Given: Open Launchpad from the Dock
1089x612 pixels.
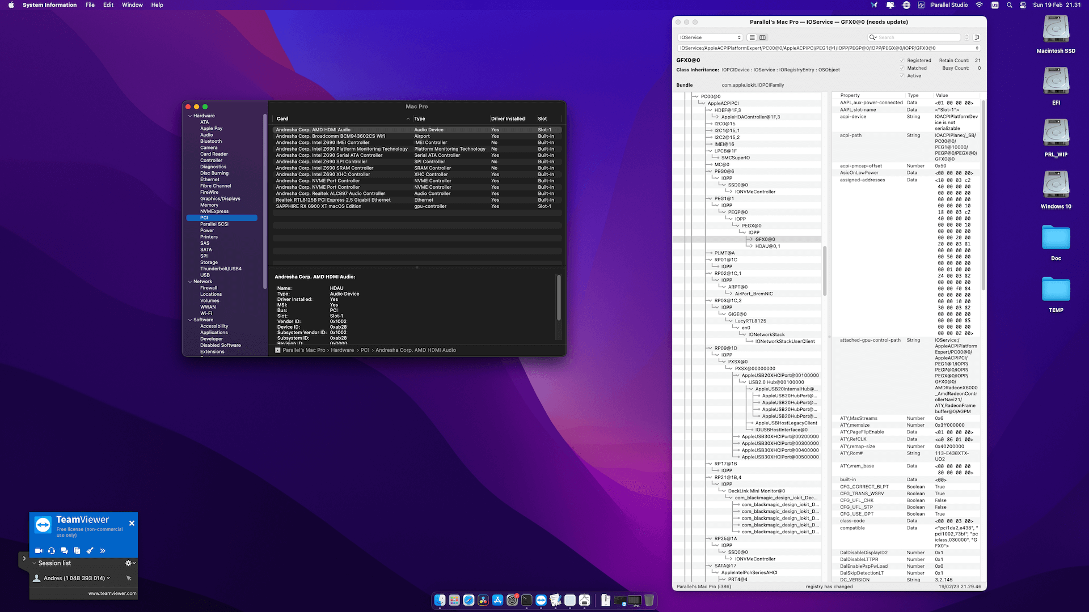Looking at the screenshot, I should click(454, 600).
